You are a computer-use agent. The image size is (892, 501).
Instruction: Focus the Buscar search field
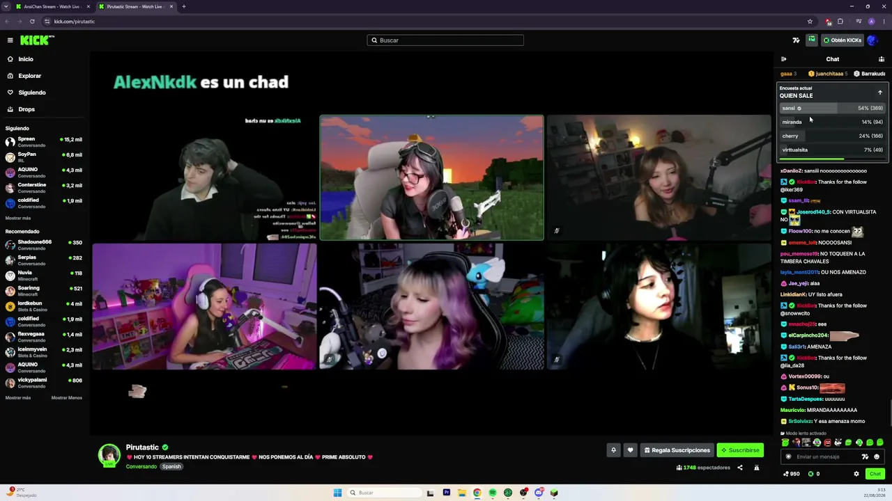(x=445, y=40)
